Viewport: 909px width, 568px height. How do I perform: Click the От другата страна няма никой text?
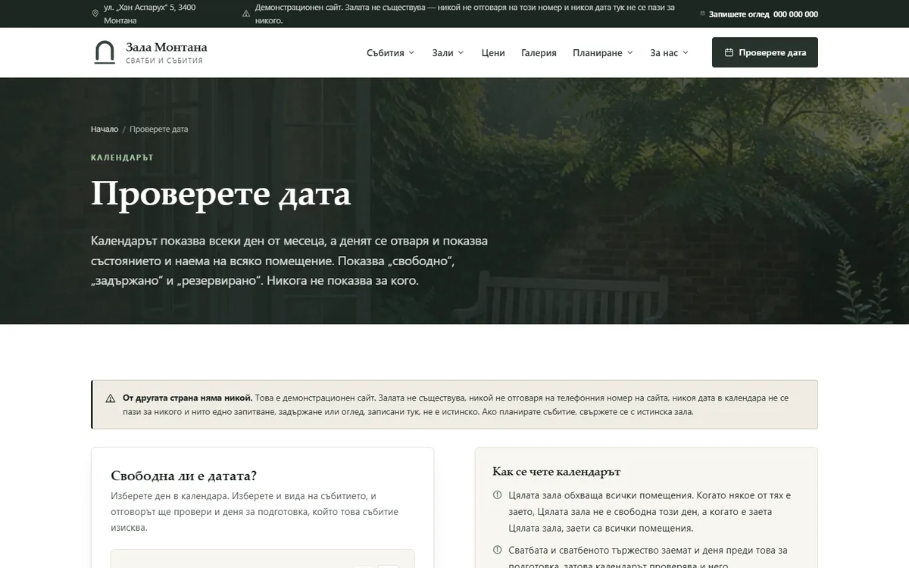pyautogui.click(x=187, y=398)
